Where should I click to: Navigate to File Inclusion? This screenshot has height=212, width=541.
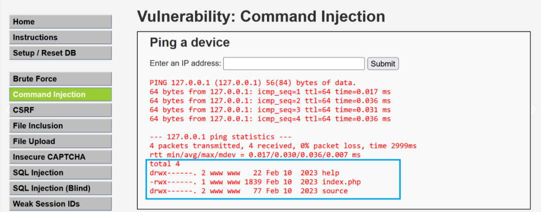[60, 125]
